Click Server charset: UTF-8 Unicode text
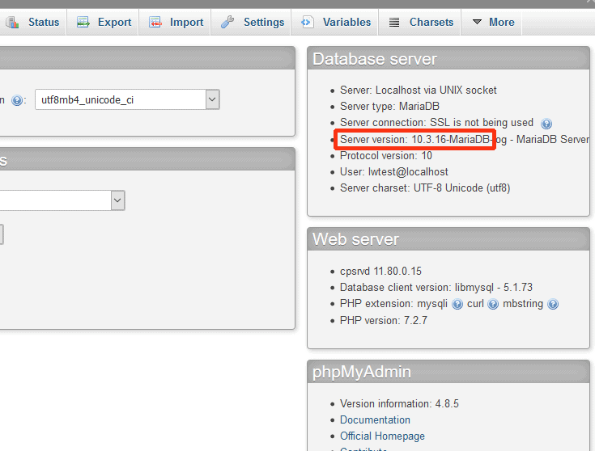 tap(425, 188)
